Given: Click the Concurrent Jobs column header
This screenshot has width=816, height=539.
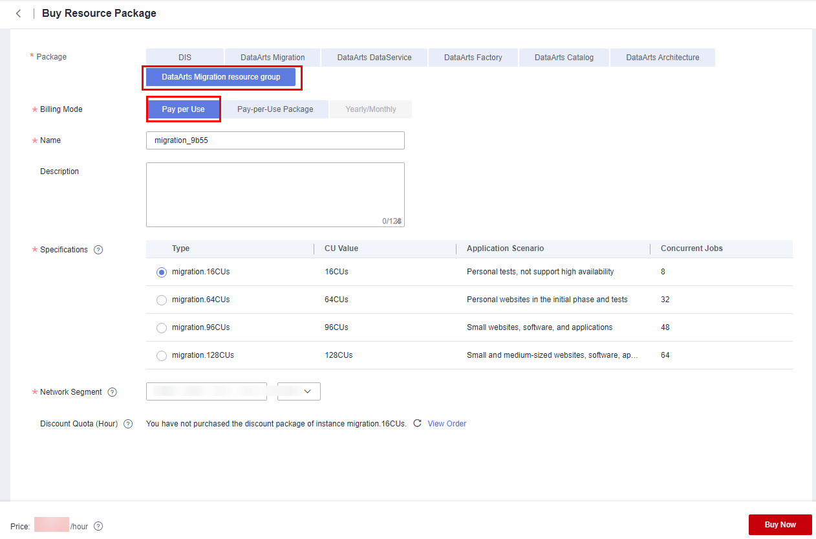Looking at the screenshot, I should point(692,248).
